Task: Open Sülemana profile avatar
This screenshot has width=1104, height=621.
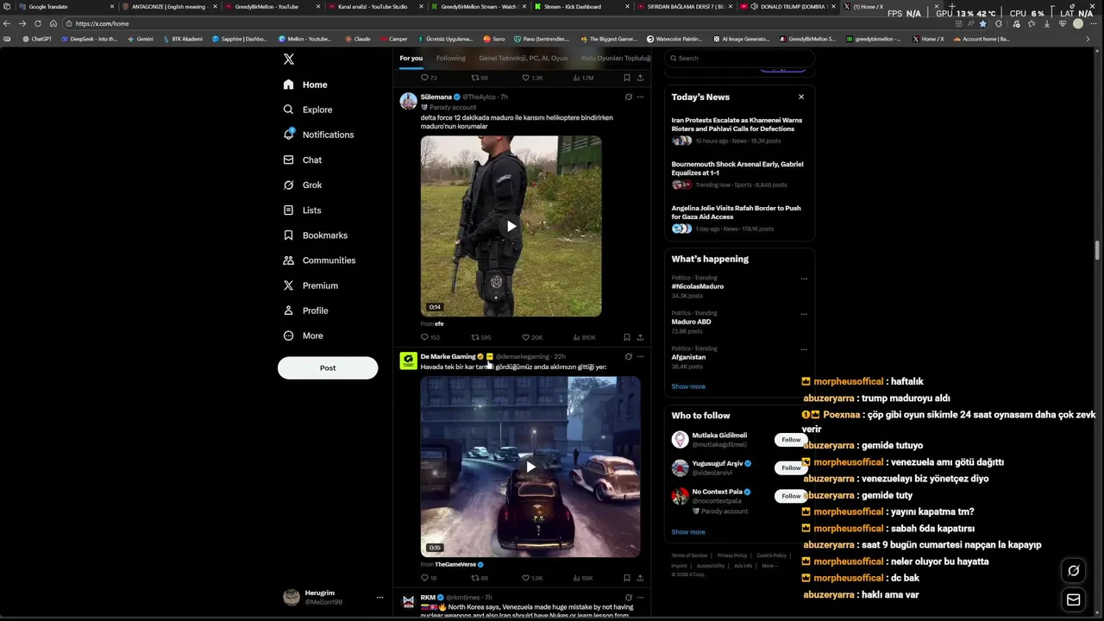Action: [x=409, y=101]
